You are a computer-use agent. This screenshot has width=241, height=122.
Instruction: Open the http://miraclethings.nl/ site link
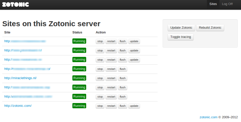[20, 78]
